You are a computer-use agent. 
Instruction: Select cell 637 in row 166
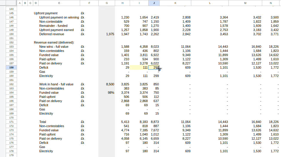(x=154, y=101)
